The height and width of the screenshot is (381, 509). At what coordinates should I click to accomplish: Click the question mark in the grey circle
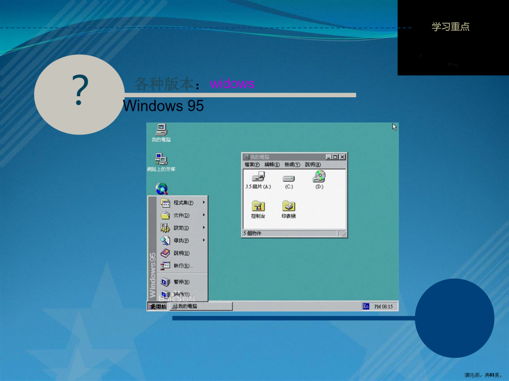pos(80,90)
